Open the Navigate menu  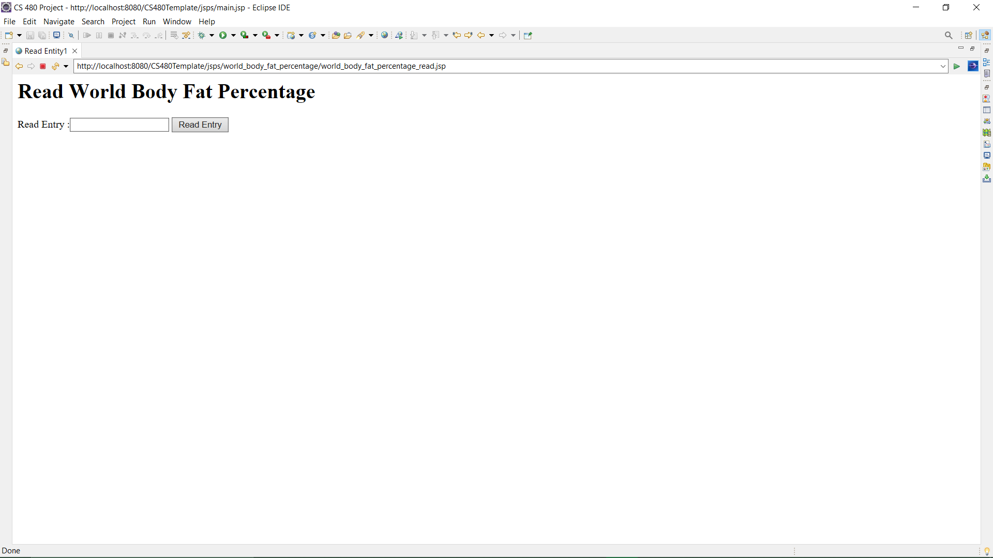tap(58, 22)
